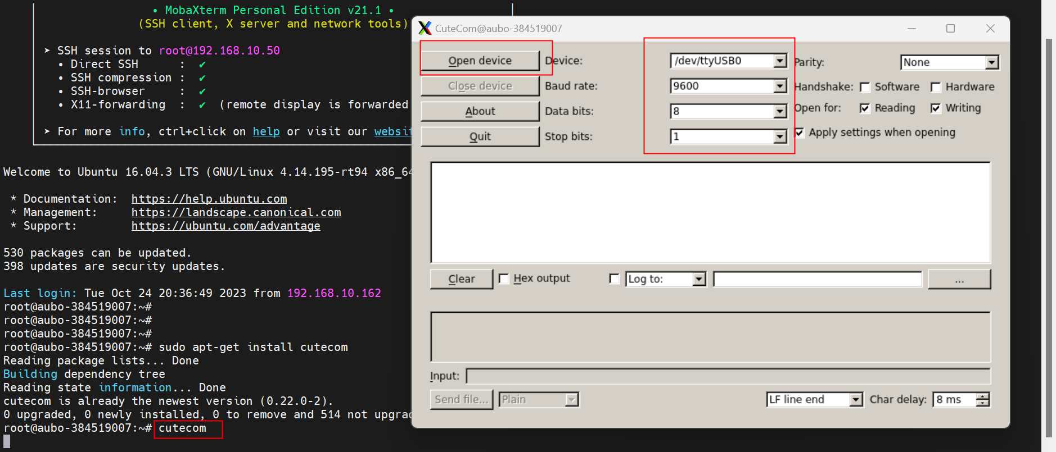The height and width of the screenshot is (452, 1056).
Task: Clear the CuteCom output area
Action: (461, 279)
